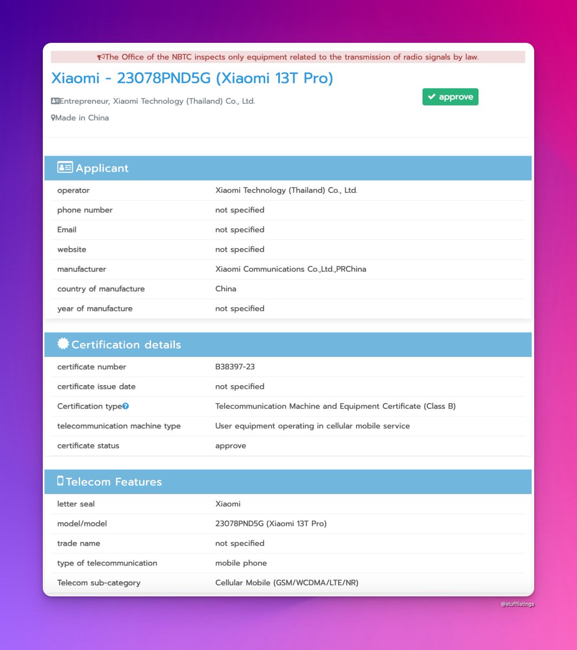Image resolution: width=577 pixels, height=650 pixels.
Task: Click the badge icon beside Certification details
Action: (63, 343)
